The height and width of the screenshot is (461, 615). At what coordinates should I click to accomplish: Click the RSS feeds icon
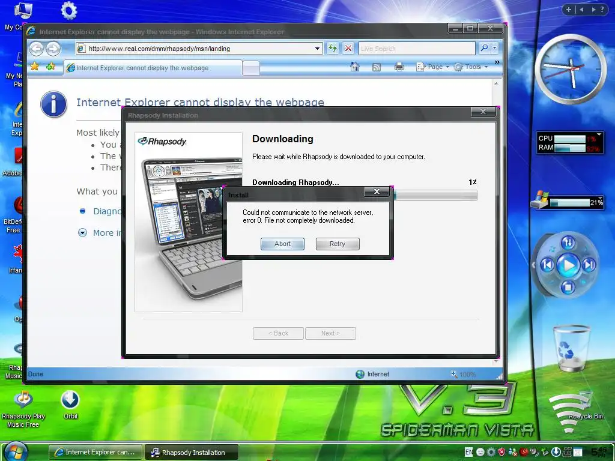(x=376, y=67)
